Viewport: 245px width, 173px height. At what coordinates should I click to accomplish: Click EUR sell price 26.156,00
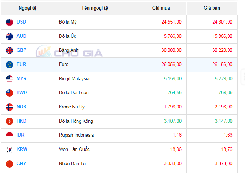coord(222,64)
